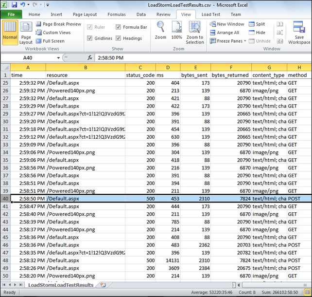Screen dimensions: 312x297
Task: Click the Select All corner button
Action: [x=5, y=67]
